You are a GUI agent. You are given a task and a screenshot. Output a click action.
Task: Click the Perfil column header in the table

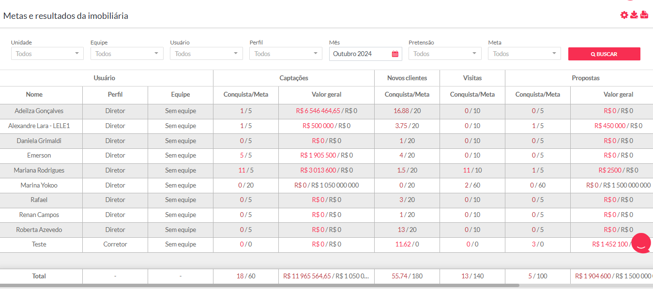115,95
